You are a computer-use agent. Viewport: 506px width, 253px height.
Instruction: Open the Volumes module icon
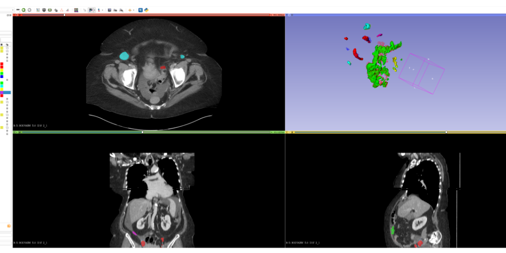click(x=44, y=10)
